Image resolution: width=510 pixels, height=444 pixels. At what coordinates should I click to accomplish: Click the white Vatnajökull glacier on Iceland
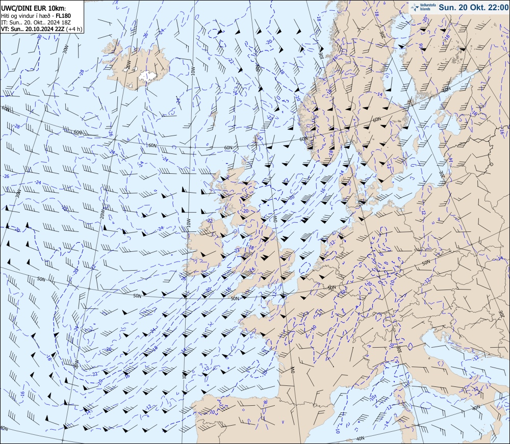pos(147,76)
